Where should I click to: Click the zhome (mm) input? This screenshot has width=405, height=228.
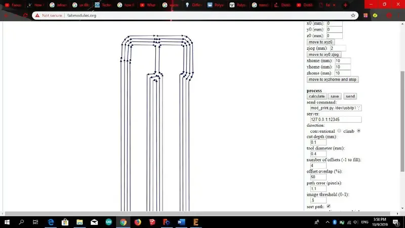coord(343,73)
